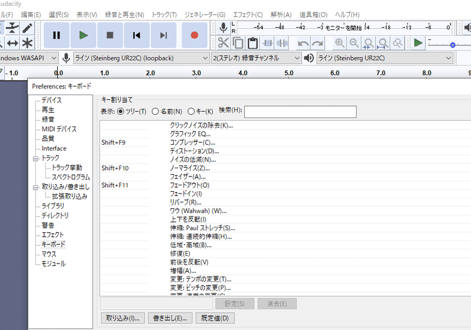This screenshot has height=330, width=471.
Task: Select スペクトログラム in preferences tree
Action: [x=71, y=177]
